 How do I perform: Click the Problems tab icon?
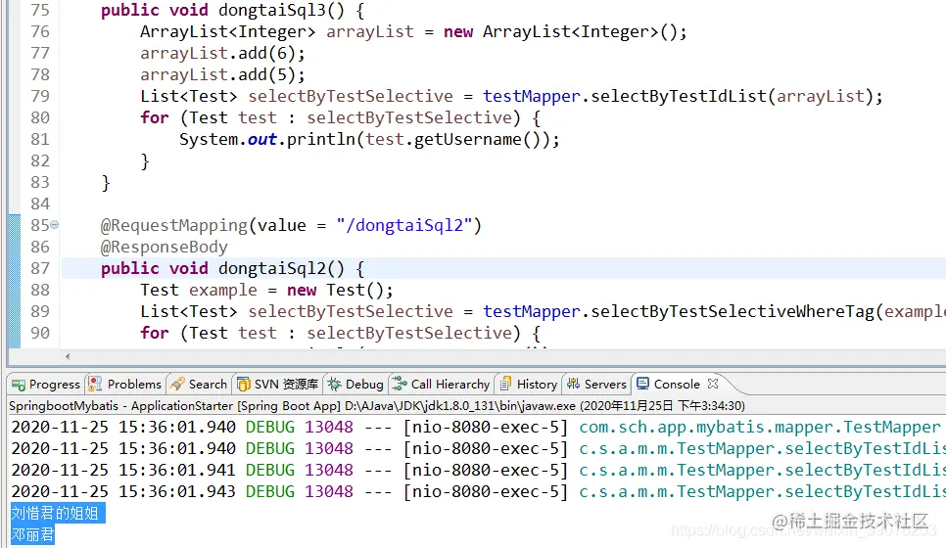point(95,384)
